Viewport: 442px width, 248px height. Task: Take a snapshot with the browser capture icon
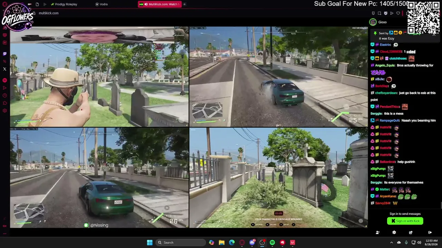[379, 13]
